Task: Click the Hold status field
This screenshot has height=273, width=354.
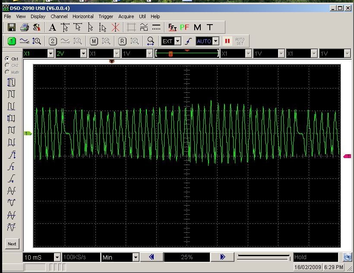Action: click(x=316, y=257)
